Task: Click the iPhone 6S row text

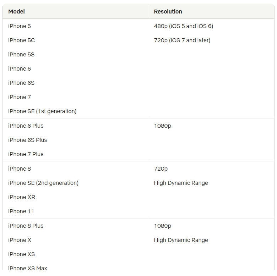Action: (21, 83)
